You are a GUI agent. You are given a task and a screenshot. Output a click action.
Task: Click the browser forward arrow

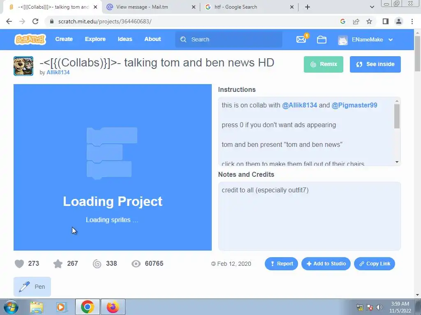click(22, 21)
